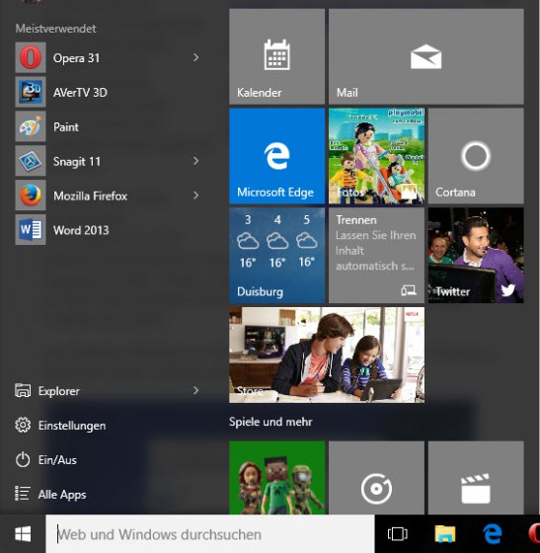Open the Groove music disc tile

click(x=376, y=478)
